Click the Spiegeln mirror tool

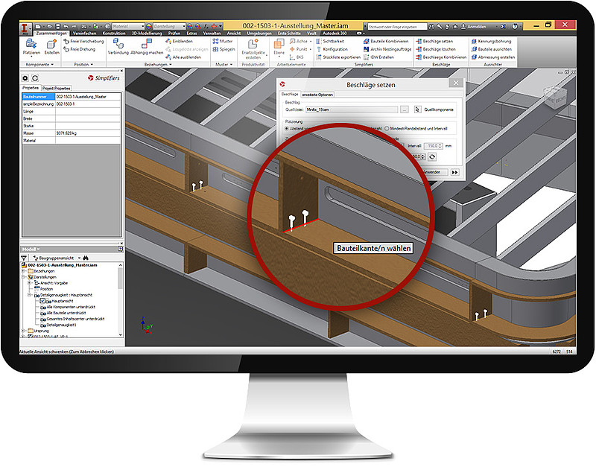tap(224, 49)
